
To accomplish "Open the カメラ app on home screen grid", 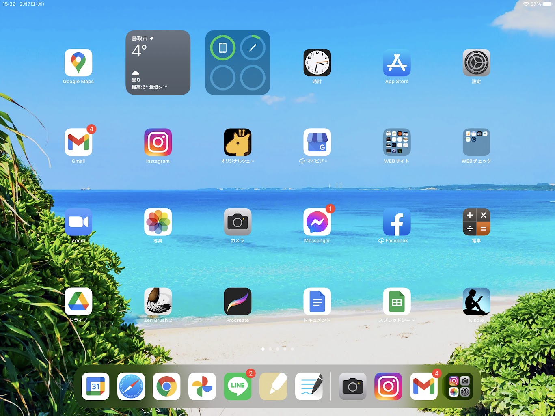I will (x=238, y=222).
